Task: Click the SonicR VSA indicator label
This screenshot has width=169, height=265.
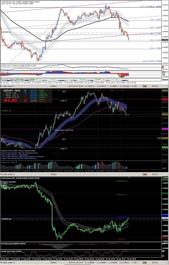Action: (x=9, y=162)
